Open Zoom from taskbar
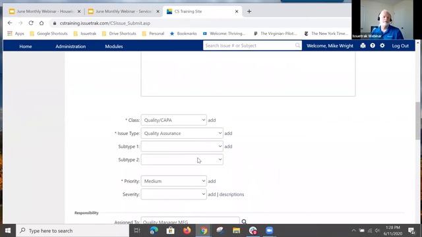This screenshot has width=422, height=237. coord(270,230)
